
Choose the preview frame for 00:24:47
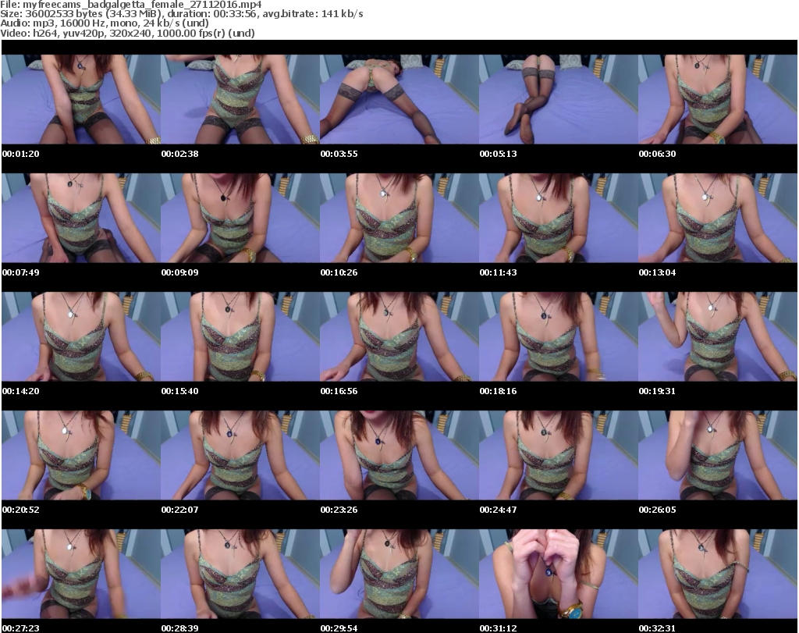point(559,455)
